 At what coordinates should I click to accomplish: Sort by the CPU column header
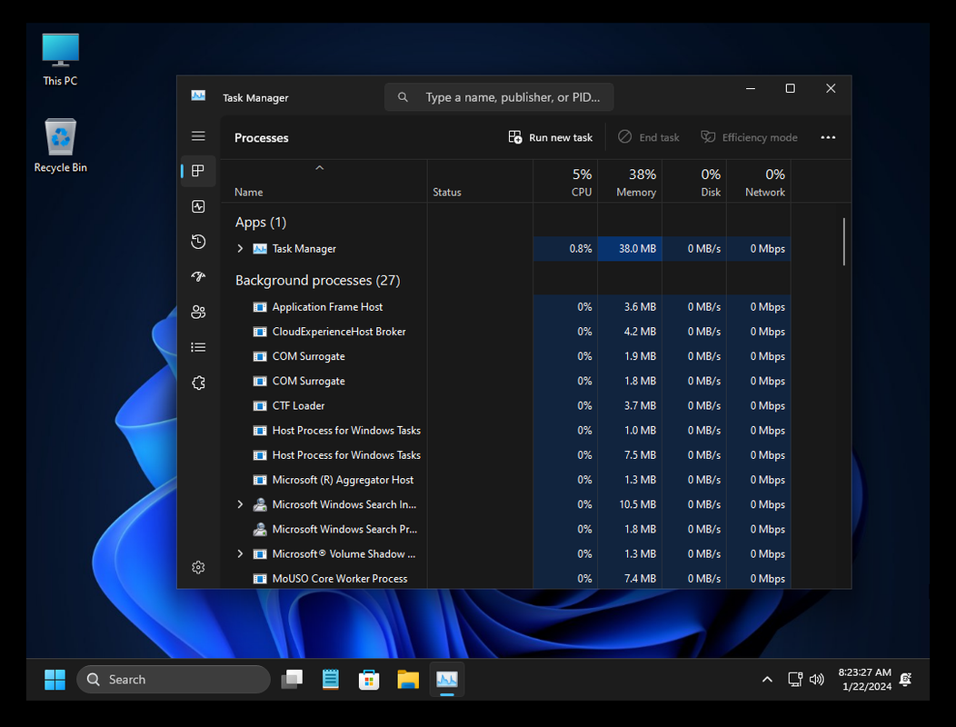[x=565, y=183]
